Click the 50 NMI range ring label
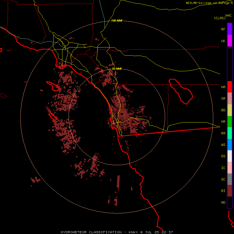The image size is (234, 234). [x=117, y=69]
